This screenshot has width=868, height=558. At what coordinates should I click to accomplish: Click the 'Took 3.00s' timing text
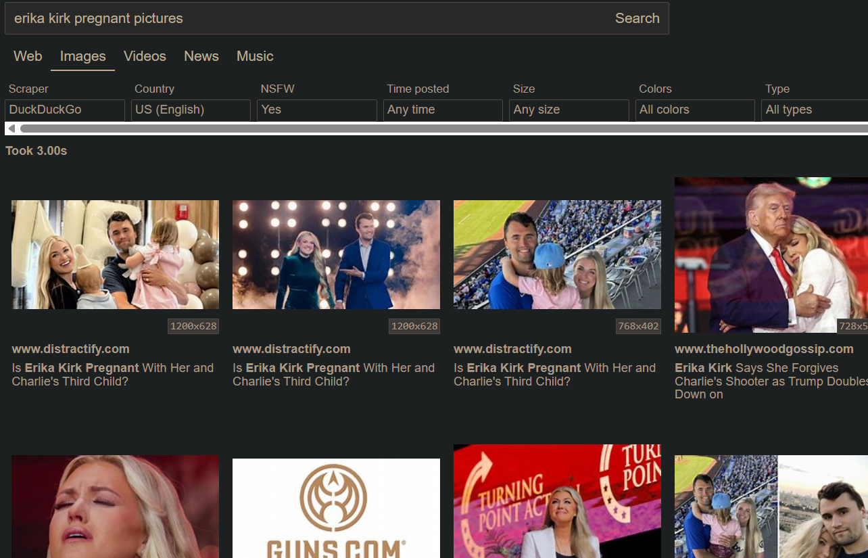pyautogui.click(x=37, y=151)
